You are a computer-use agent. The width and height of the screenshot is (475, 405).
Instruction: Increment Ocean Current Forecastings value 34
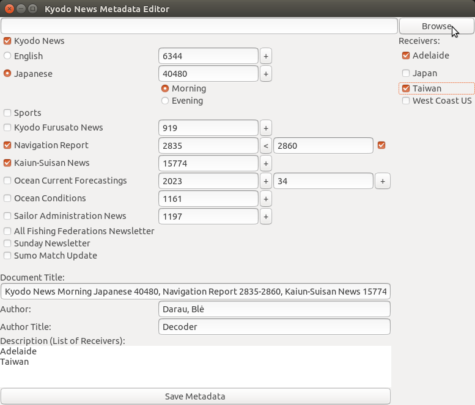pos(383,181)
